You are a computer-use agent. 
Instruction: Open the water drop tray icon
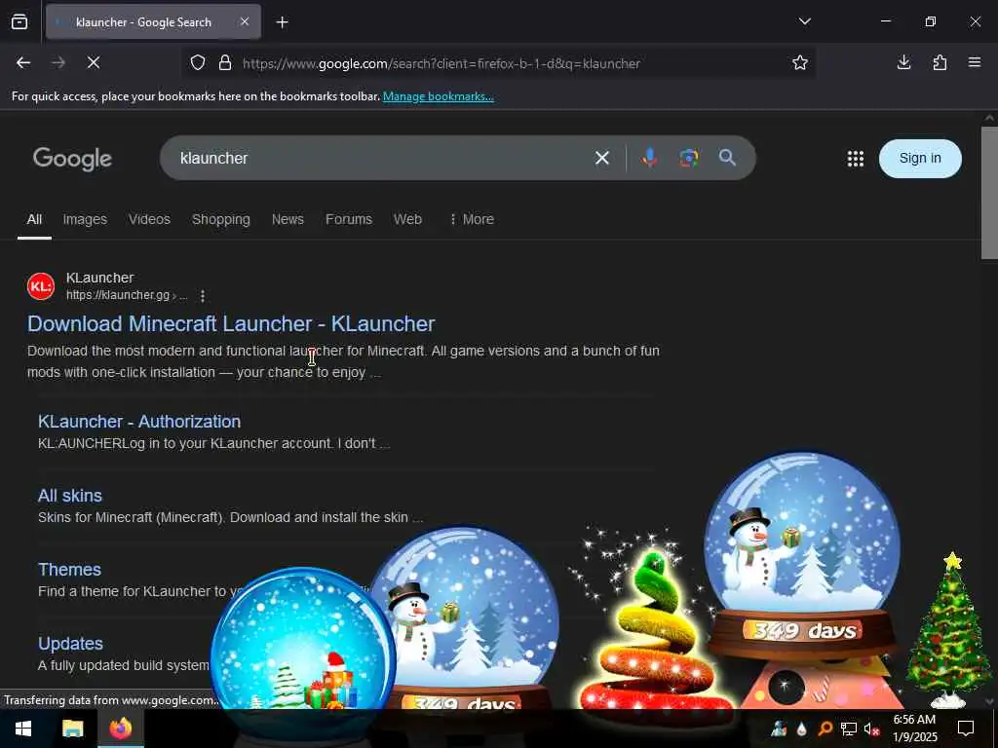click(x=802, y=729)
